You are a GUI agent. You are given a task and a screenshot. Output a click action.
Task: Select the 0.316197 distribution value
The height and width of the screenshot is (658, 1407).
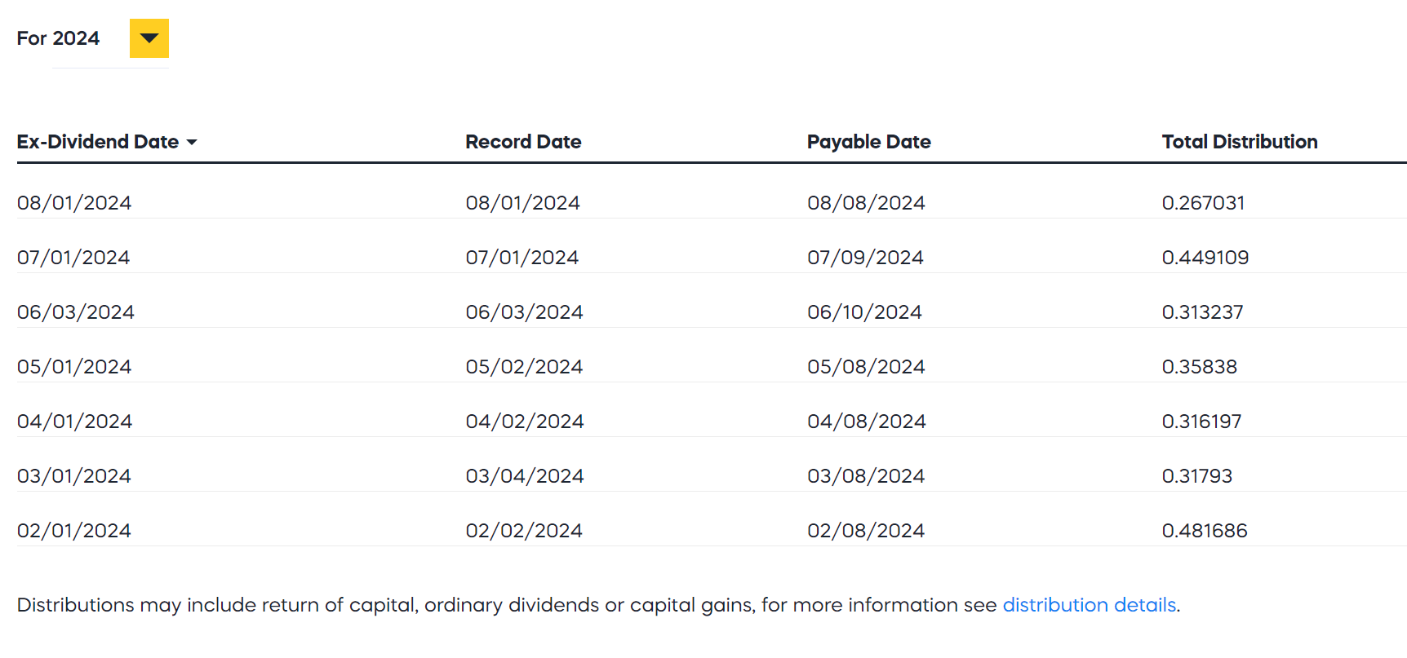[1201, 422]
